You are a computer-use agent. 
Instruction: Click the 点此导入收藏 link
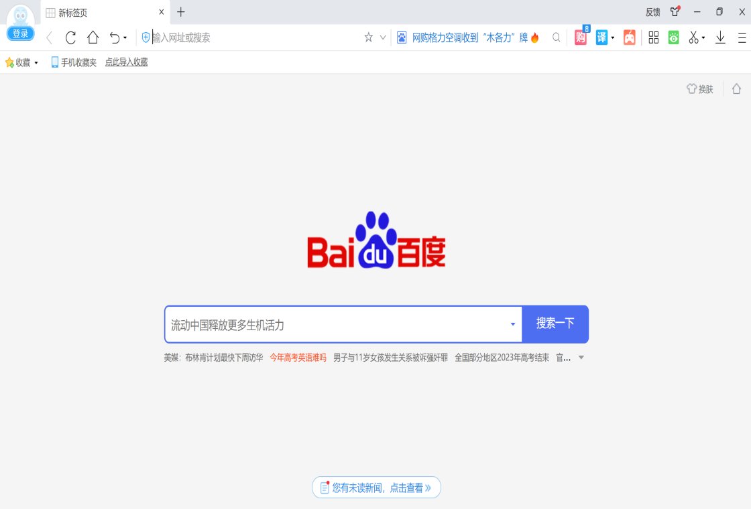pyautogui.click(x=127, y=62)
